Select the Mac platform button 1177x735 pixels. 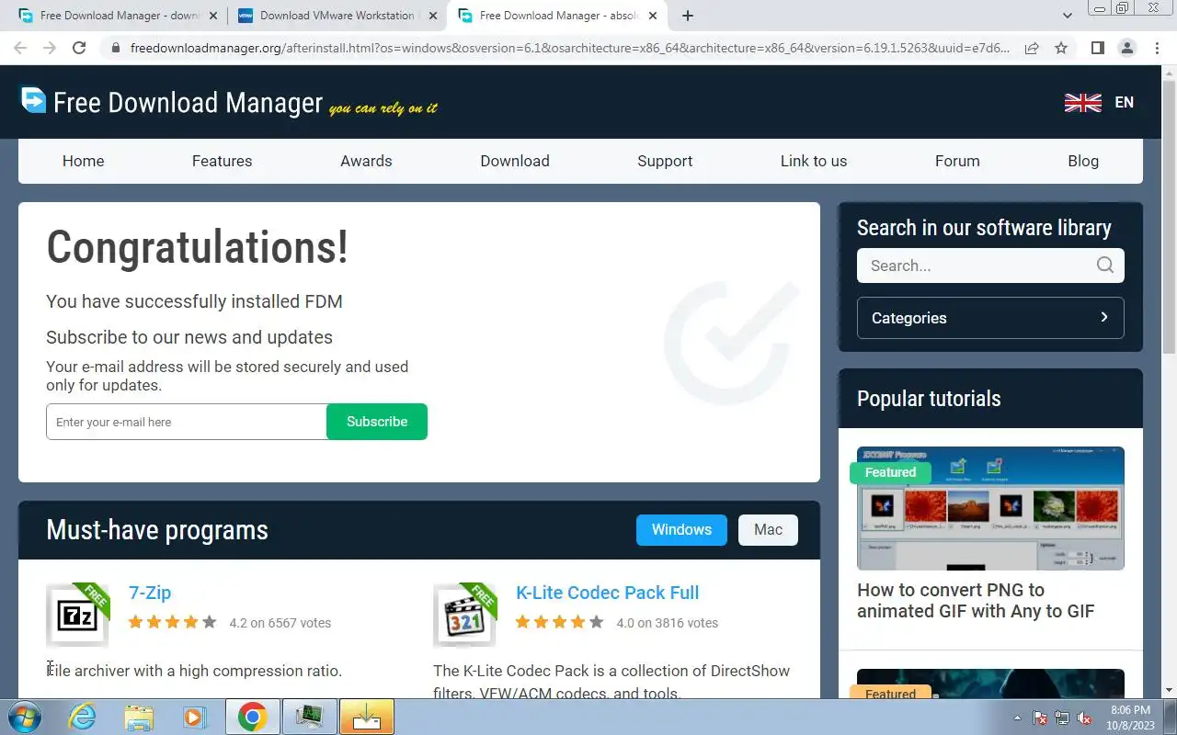pos(768,530)
